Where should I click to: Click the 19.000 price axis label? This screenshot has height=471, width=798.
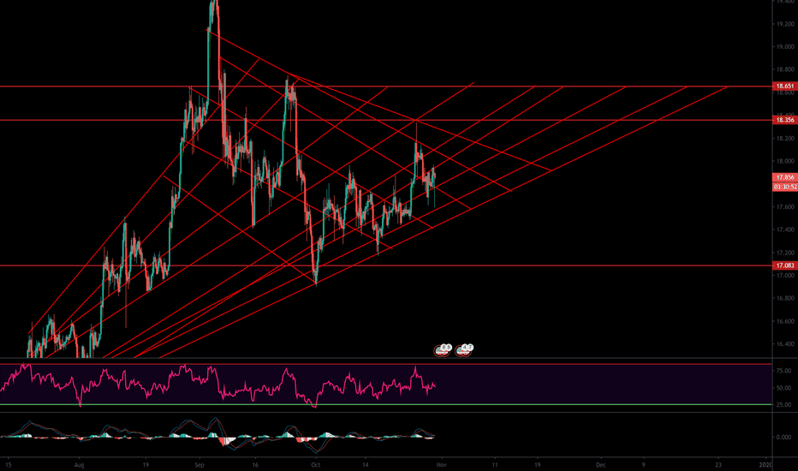[x=785, y=47]
